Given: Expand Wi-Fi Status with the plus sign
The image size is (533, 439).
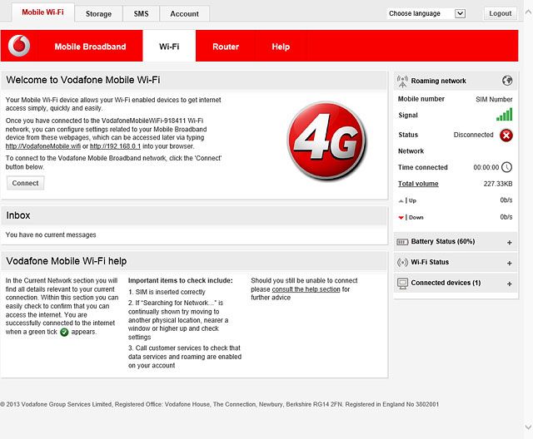Looking at the screenshot, I should click(x=509, y=264).
